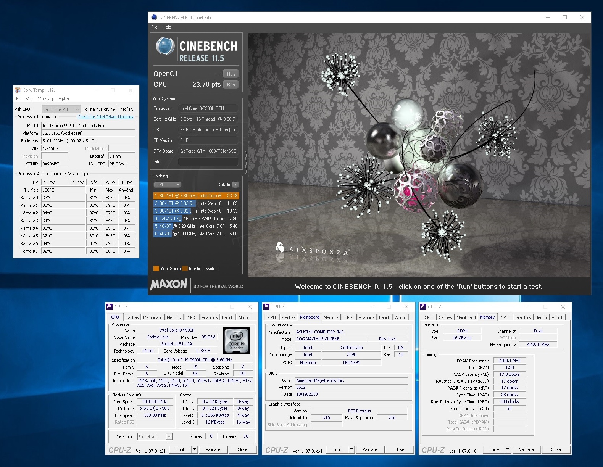
Task: Close the Core Temp window
Action: [131, 90]
